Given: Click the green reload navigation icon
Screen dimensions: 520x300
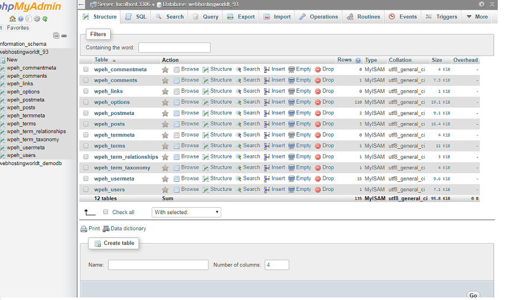Looking at the screenshot, I should coord(45,19).
